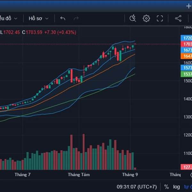Click the red 1703 current price label
The height and width of the screenshot is (192, 192).
coord(187,44)
